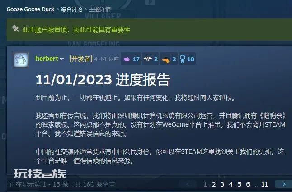Screen dimensions: 292x192
Task: Open herbert's avatar thumbnail
Action: pos(21,60)
